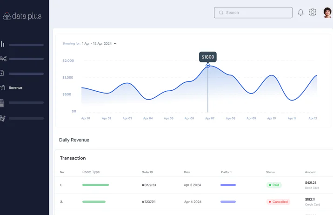Click the Apr 04 axis label
333x215 pixels.
[148, 118]
